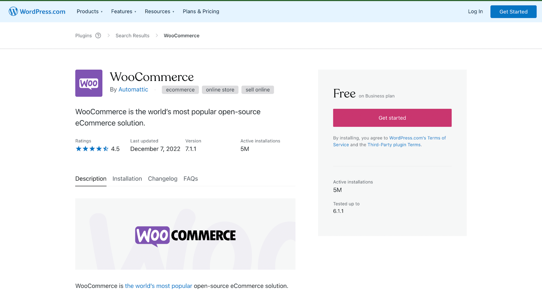
Task: Click the blue Get Started button
Action: click(x=513, y=12)
